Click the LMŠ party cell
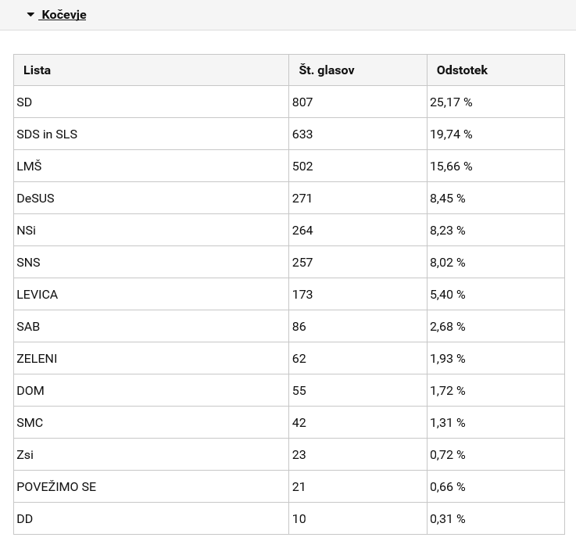The height and width of the screenshot is (541, 576). 151,166
